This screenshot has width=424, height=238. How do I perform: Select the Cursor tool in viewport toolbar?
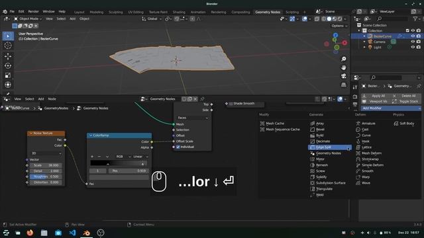(x=8, y=46)
